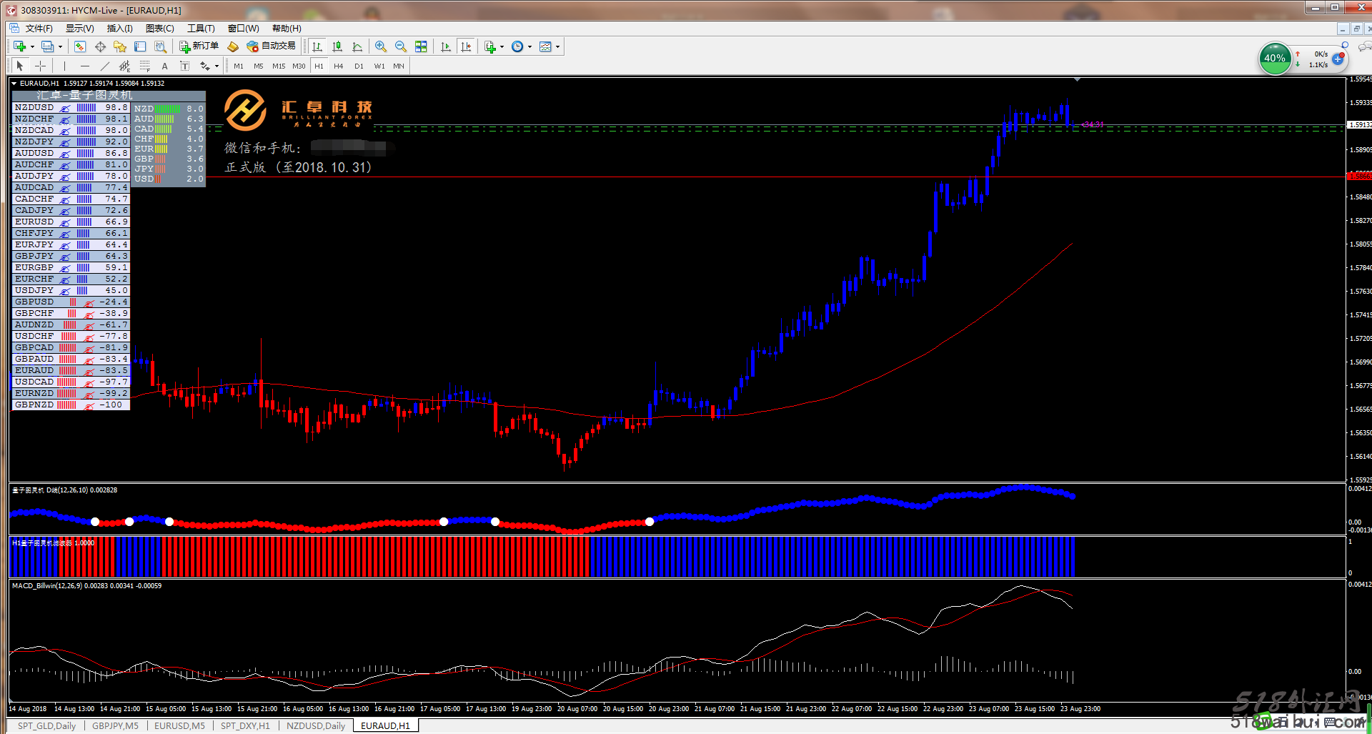The image size is (1372, 734).
Task: Switch to the SPT_GLD,Daily chart tab
Action: tap(47, 725)
